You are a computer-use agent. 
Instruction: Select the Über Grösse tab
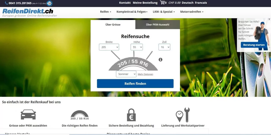(x=113, y=25)
